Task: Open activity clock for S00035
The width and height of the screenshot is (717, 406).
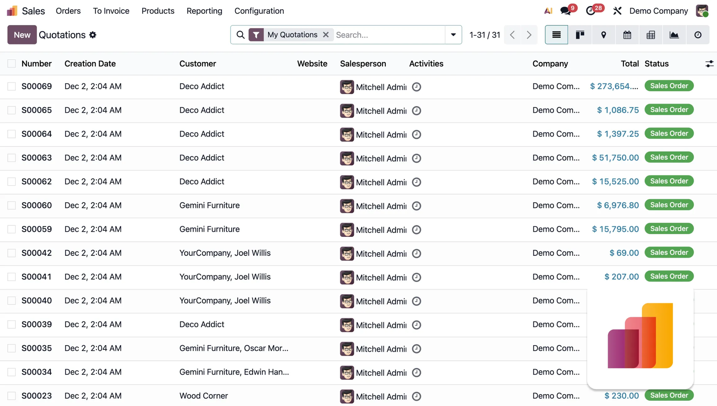Action: (416, 349)
